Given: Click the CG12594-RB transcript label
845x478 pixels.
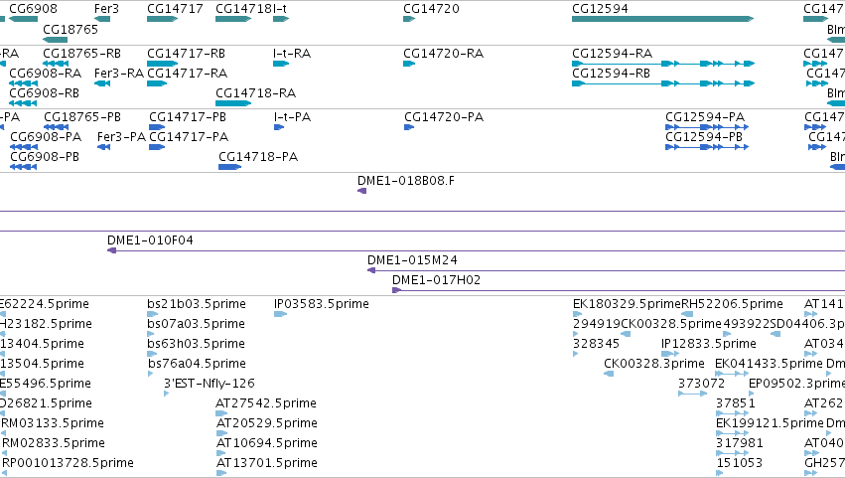Looking at the screenshot, I should pyautogui.click(x=611, y=73).
